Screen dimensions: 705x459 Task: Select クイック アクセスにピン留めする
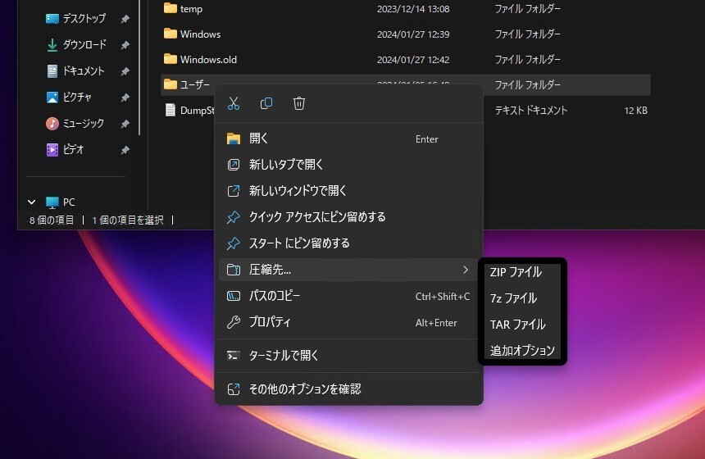point(316,217)
